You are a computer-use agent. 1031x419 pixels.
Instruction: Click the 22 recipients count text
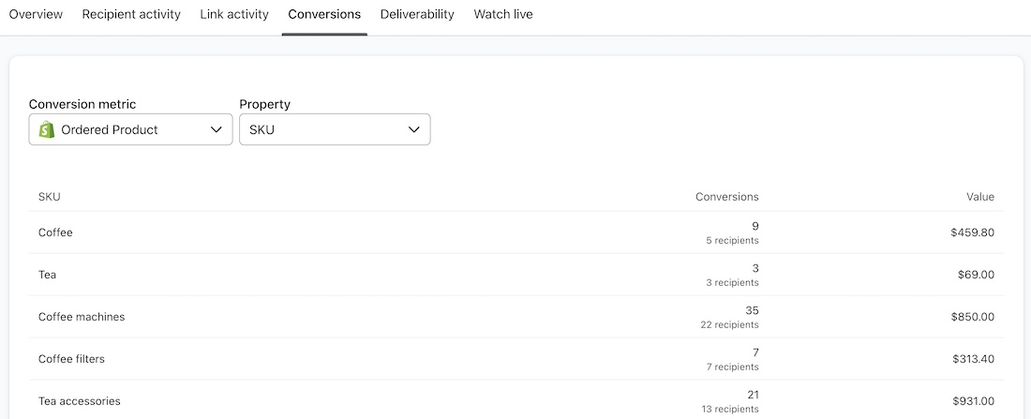pyautogui.click(x=732, y=325)
